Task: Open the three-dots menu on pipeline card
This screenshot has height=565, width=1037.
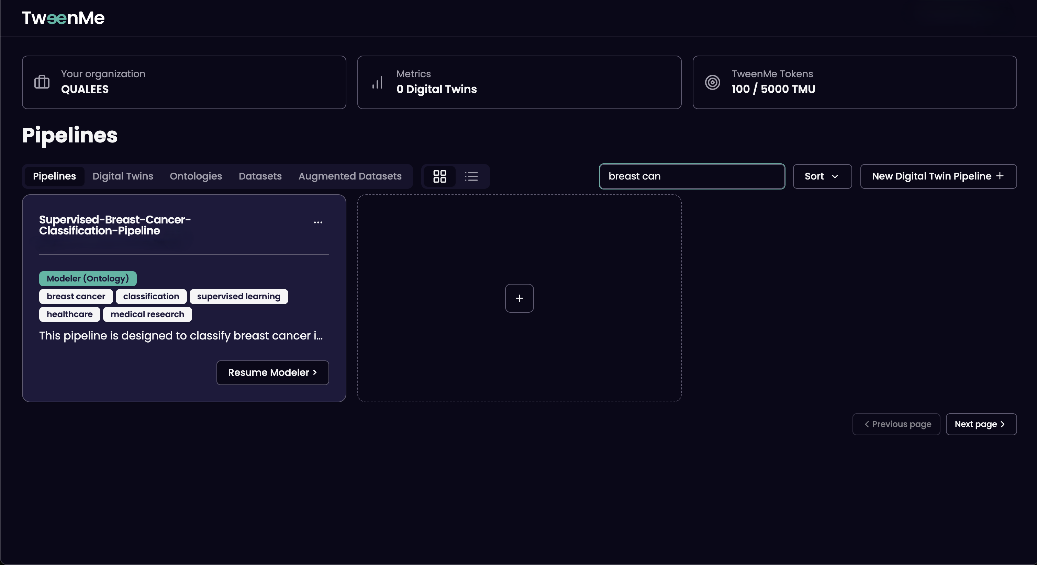Action: [318, 222]
